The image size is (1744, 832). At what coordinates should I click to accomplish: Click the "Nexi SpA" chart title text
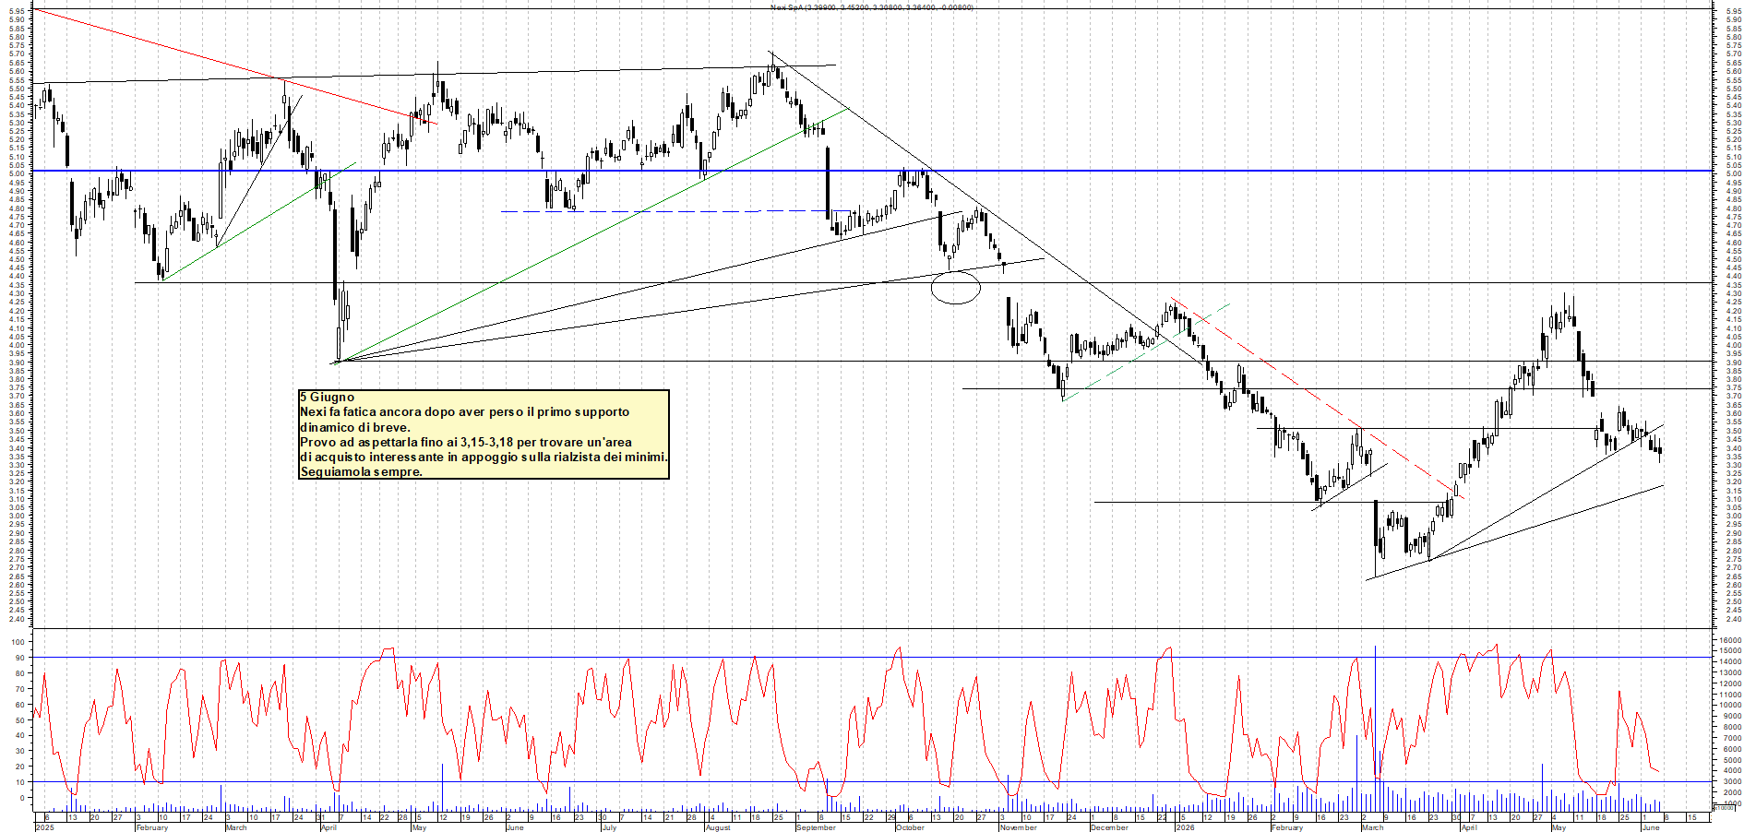(787, 7)
